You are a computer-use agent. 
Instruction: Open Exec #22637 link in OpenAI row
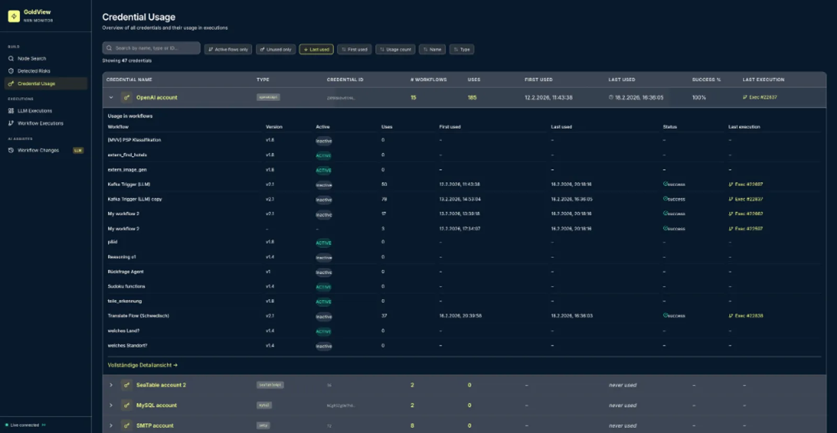[760, 98]
